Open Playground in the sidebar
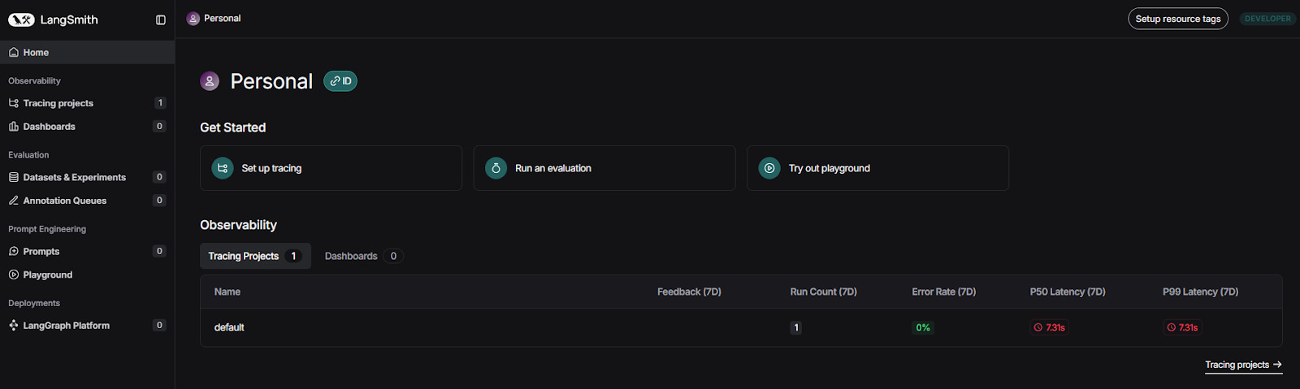Image resolution: width=1300 pixels, height=389 pixels. point(87,274)
